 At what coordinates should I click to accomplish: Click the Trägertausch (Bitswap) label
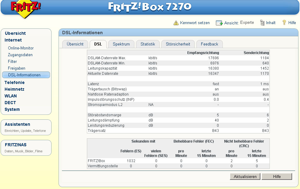(107, 89)
